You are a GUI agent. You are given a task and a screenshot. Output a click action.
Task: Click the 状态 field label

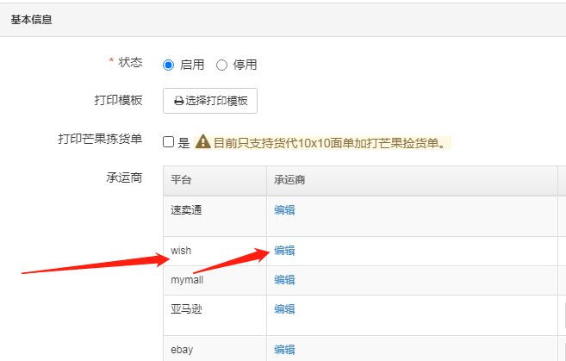coord(130,62)
